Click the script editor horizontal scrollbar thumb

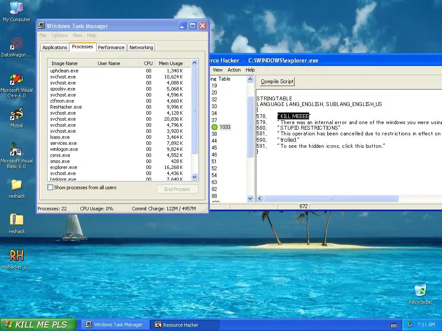[x=331, y=199]
